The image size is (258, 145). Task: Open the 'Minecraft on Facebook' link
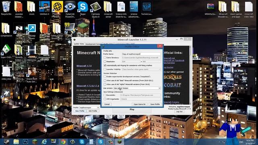pos(174,60)
